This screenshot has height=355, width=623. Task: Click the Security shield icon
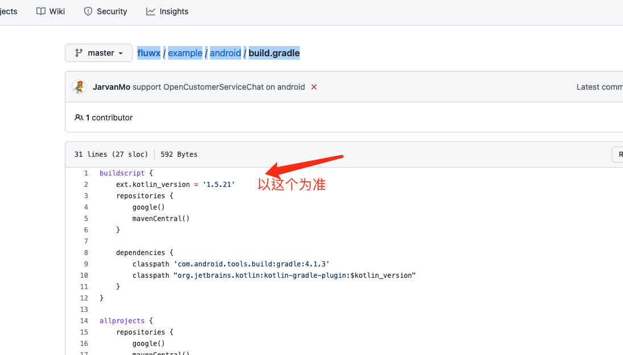[88, 11]
